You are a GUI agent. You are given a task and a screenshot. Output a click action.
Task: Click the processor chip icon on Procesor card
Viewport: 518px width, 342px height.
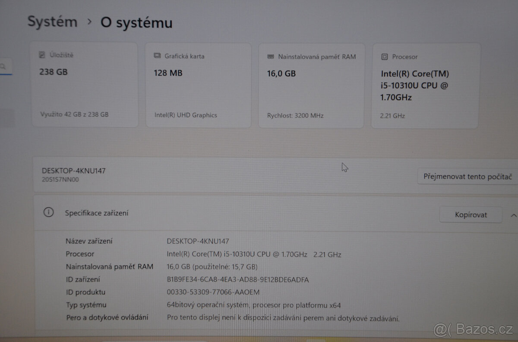click(x=384, y=56)
